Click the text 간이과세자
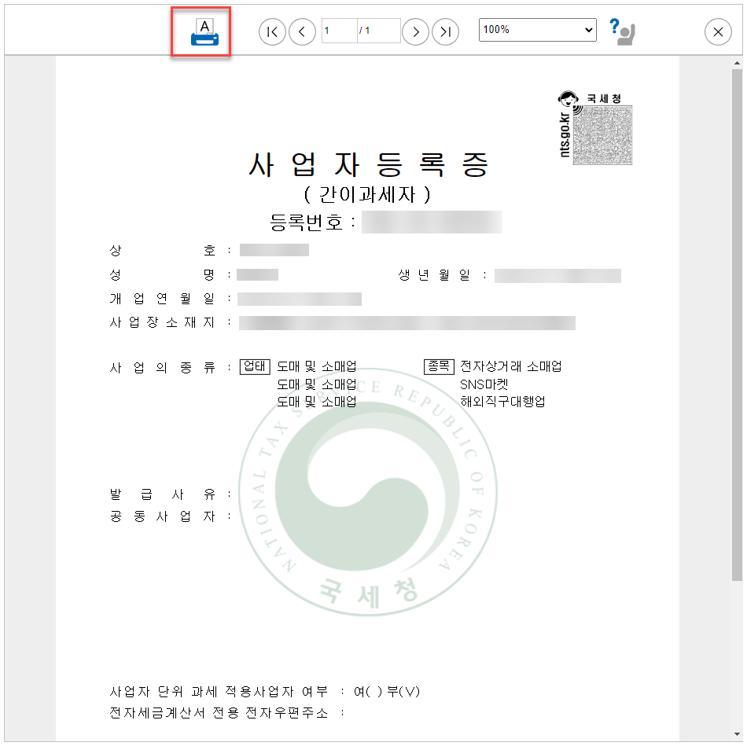Screen dimensions: 747x746 (367, 194)
